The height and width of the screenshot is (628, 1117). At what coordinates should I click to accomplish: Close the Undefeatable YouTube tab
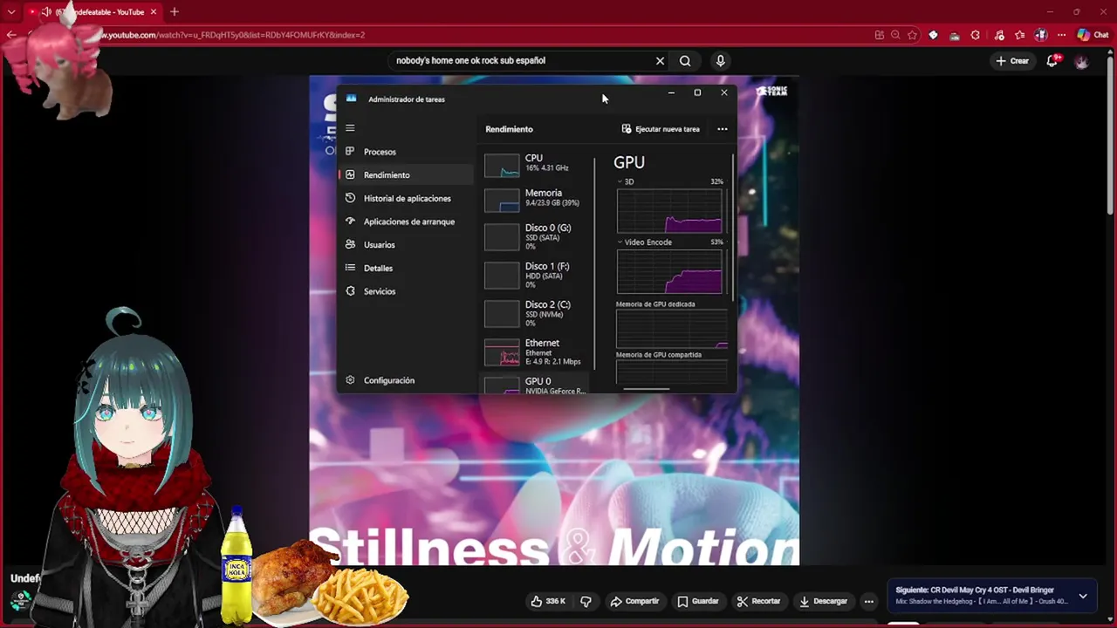coord(154,12)
